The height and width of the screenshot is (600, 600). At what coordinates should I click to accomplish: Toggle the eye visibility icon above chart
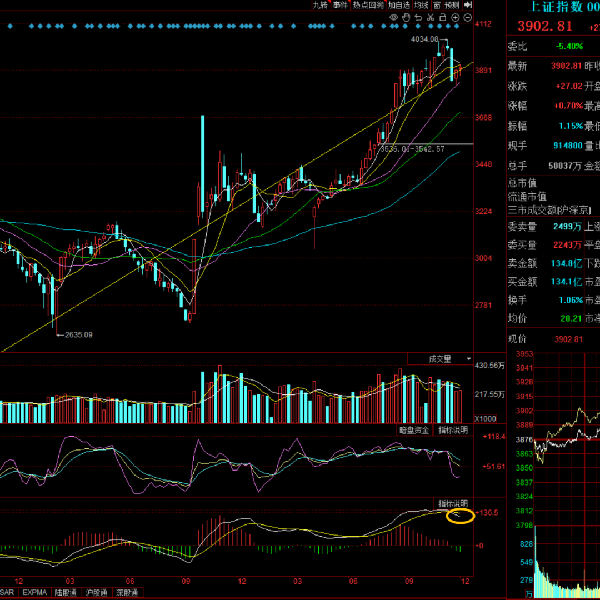pyautogui.click(x=394, y=18)
